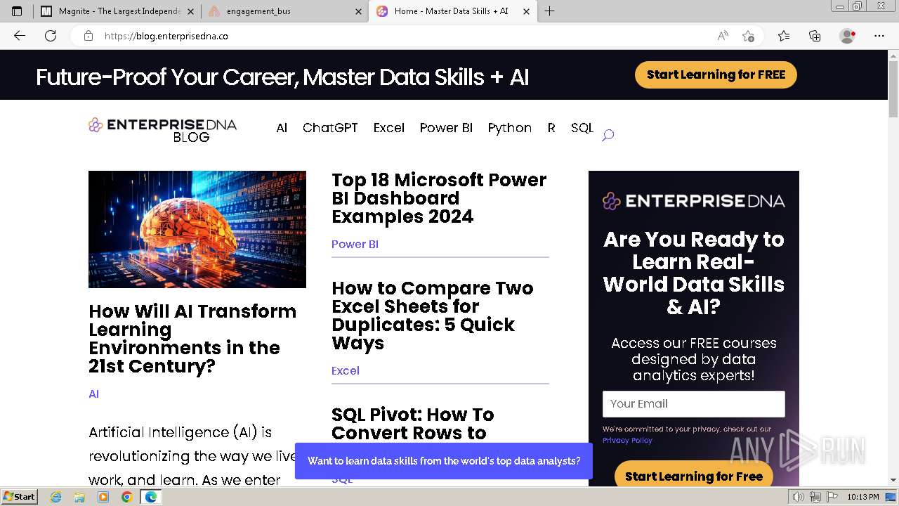Open the R nav menu item
This screenshot has width=899, height=506.
(x=551, y=128)
